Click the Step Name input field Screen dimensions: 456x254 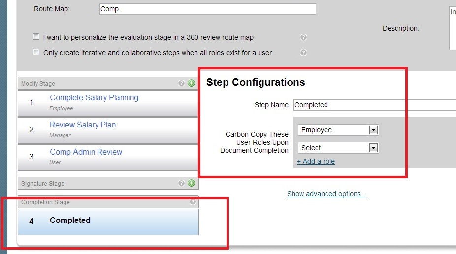click(x=375, y=105)
